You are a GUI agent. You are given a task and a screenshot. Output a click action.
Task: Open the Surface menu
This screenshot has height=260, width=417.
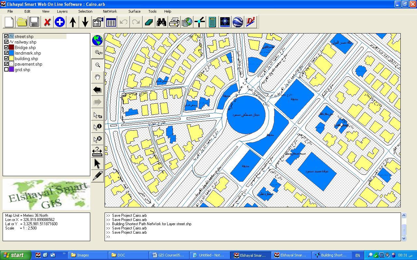[x=134, y=11]
